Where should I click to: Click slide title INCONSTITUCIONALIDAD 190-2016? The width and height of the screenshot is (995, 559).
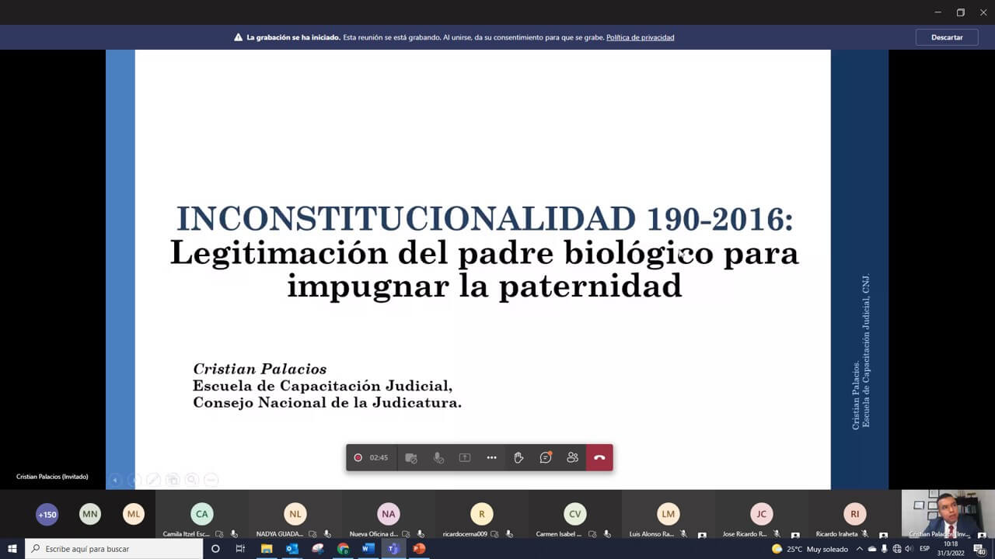[x=484, y=220]
